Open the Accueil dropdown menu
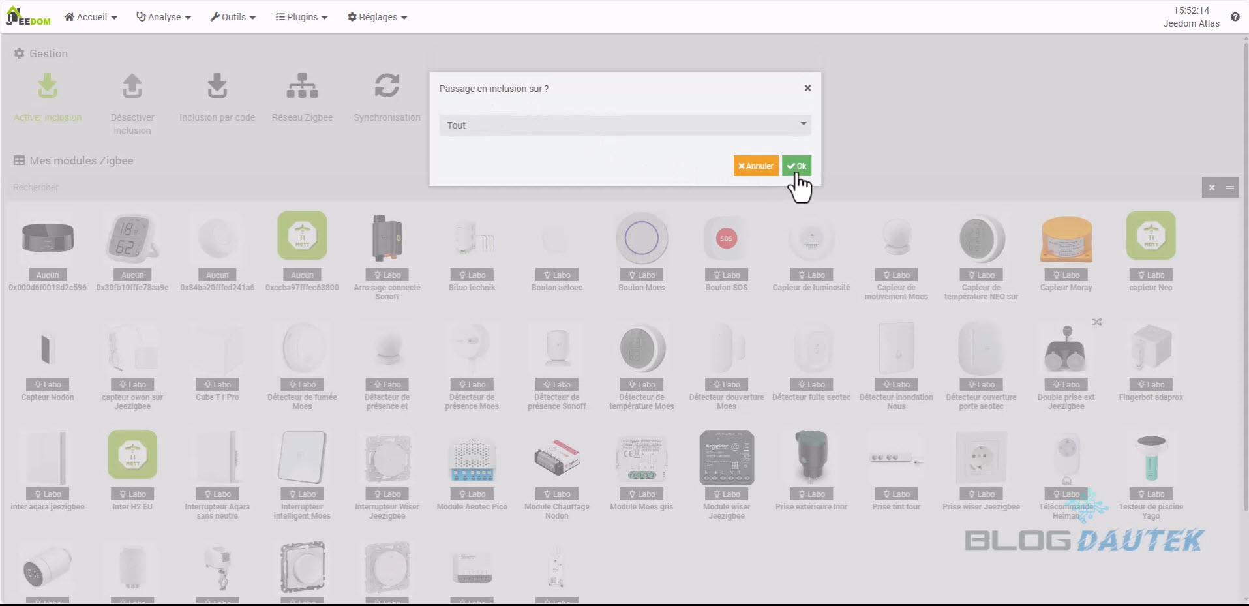 [x=91, y=17]
